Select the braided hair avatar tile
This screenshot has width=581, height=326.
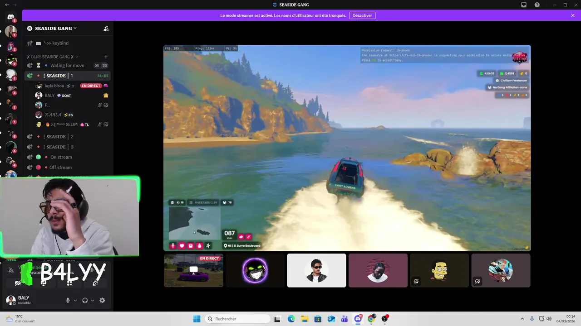coord(378,270)
